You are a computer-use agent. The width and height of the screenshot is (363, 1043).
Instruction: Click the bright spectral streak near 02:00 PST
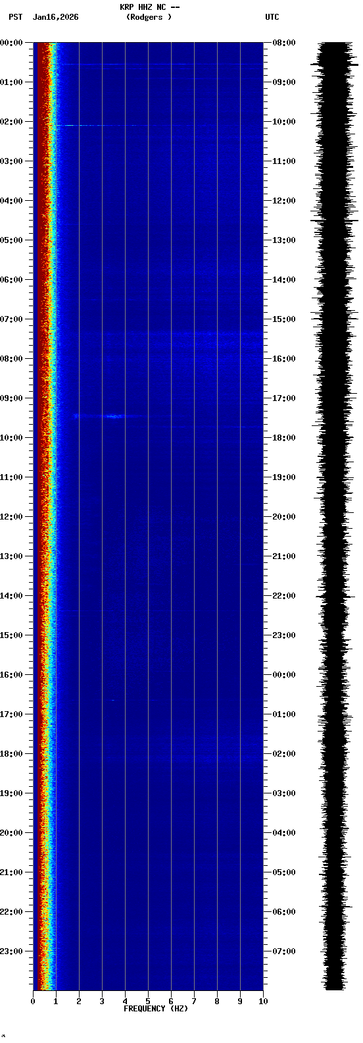point(95,125)
